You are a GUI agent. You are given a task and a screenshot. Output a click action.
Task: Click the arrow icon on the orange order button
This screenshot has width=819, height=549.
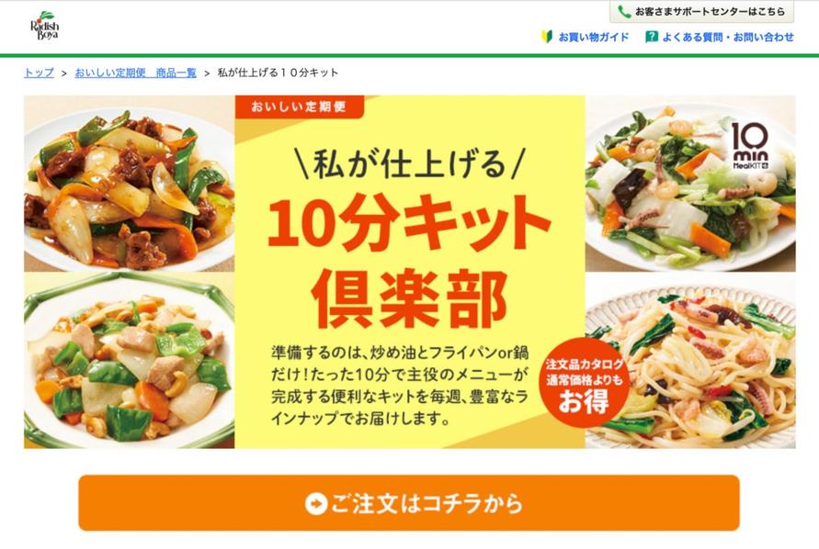(315, 504)
